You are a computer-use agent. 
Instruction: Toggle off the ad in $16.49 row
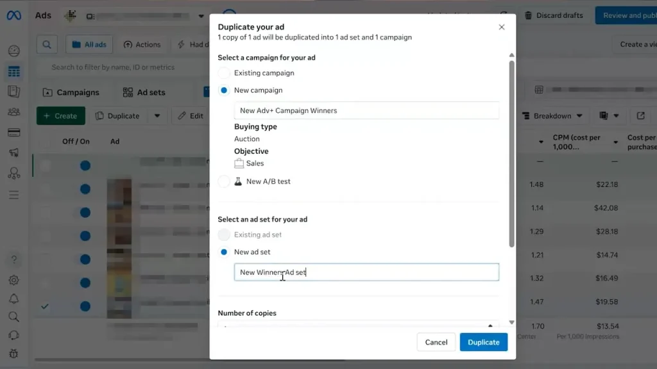tap(85, 283)
